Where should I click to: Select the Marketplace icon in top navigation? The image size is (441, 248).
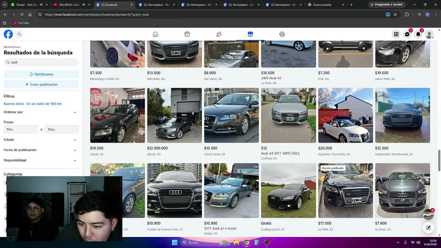click(250, 34)
